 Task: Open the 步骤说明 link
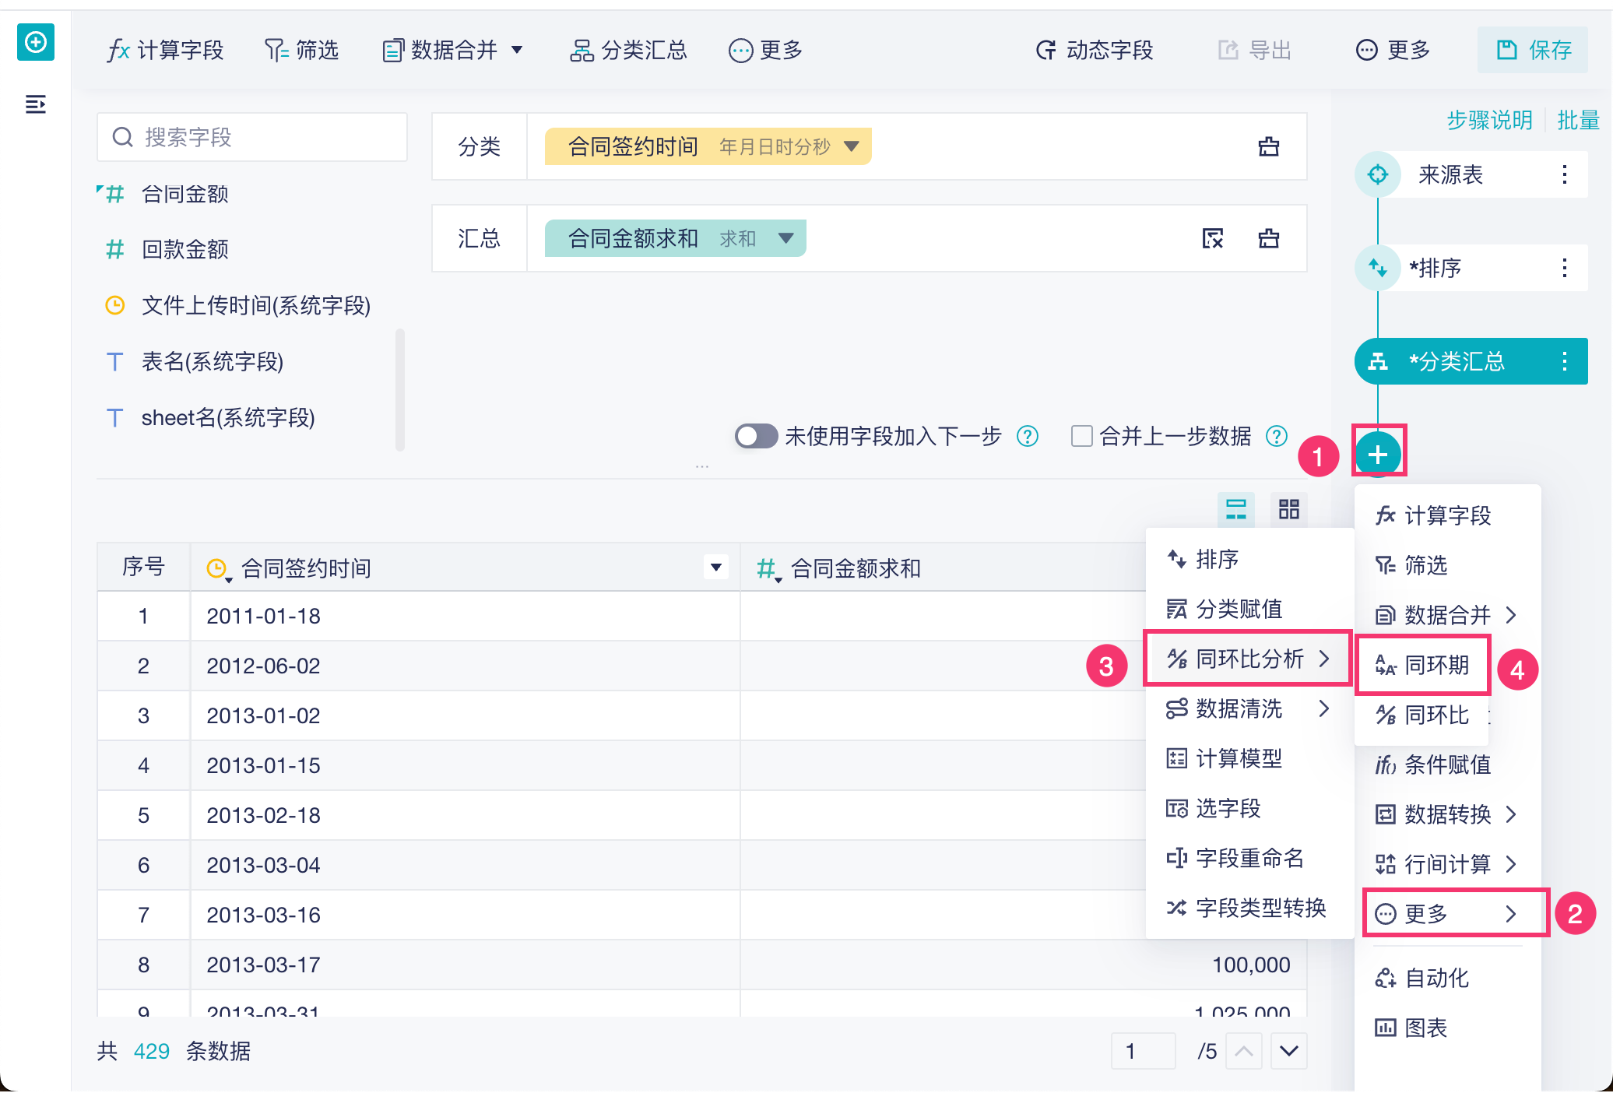[x=1488, y=120]
